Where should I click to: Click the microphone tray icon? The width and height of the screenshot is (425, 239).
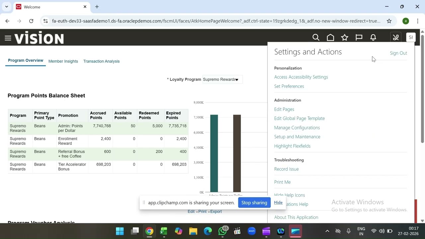pos(348,231)
